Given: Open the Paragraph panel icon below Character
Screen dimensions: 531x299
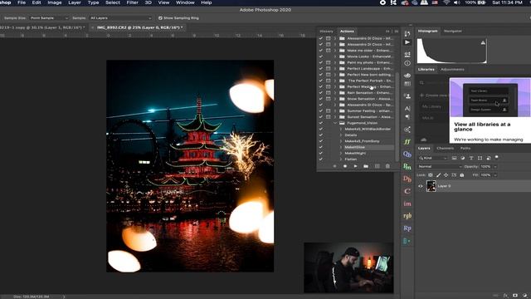Looking at the screenshot, I should pyautogui.click(x=407, y=117).
